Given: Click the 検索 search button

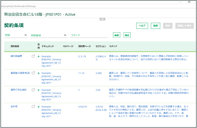Looking at the screenshot, I should [x=117, y=35].
